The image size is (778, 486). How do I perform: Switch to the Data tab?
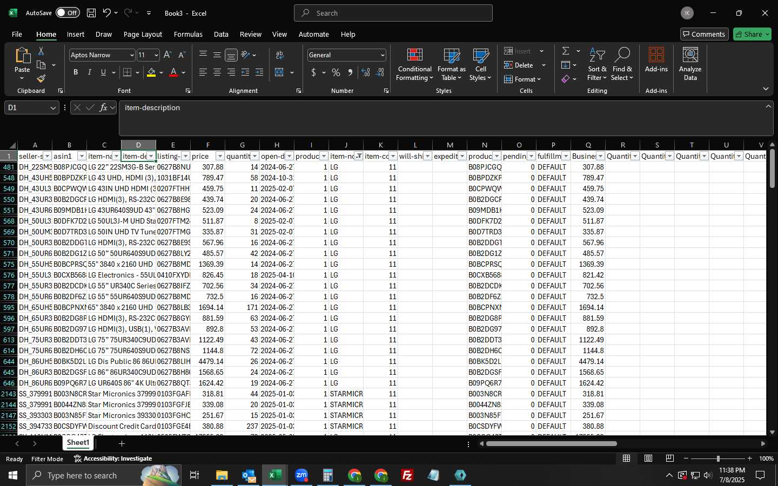click(x=221, y=34)
